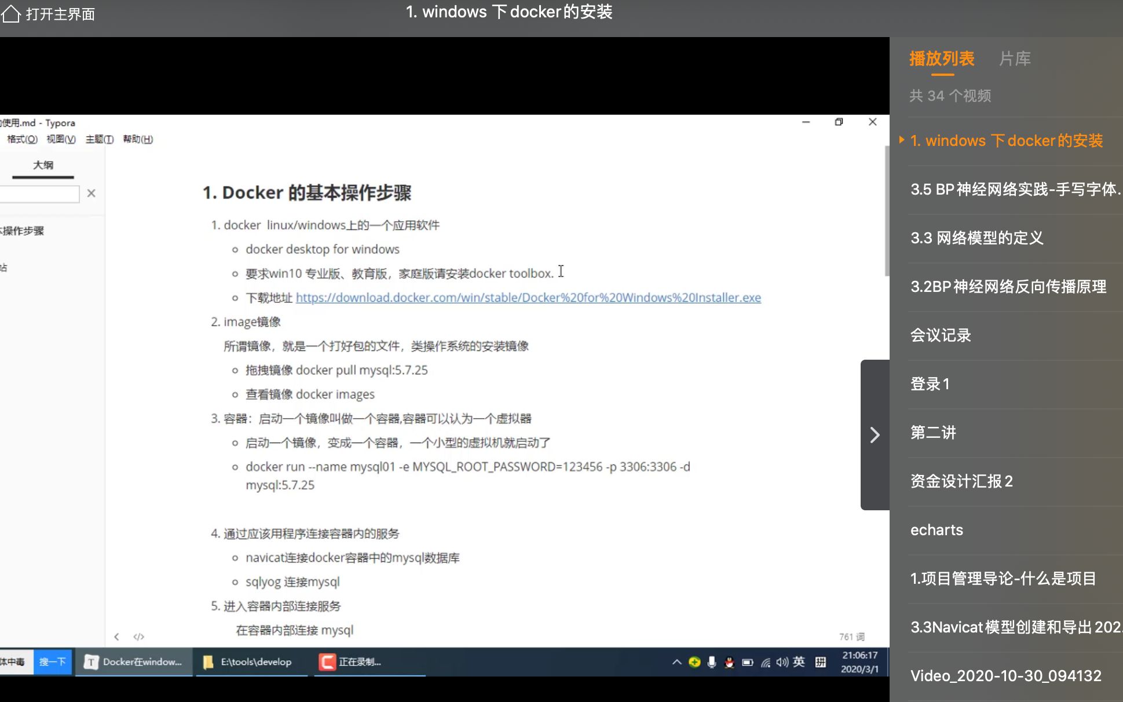This screenshot has height=702, width=1123.
Task: Switch to the 片库 tab
Action: (1015, 58)
